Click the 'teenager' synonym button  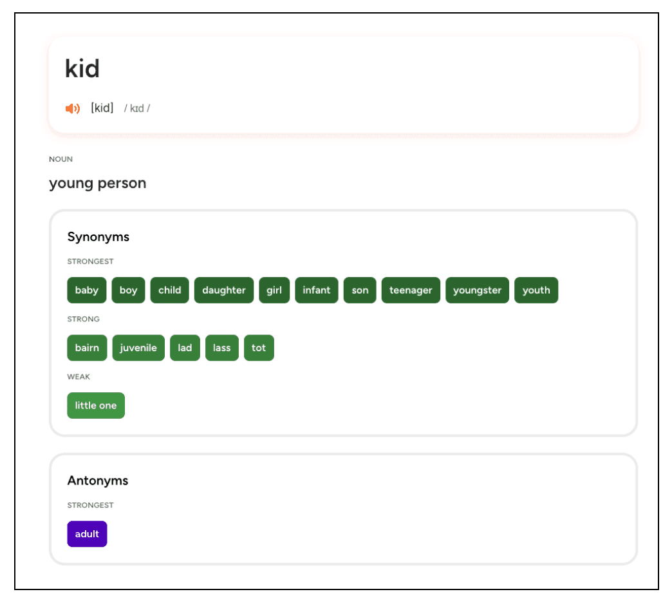click(x=411, y=290)
